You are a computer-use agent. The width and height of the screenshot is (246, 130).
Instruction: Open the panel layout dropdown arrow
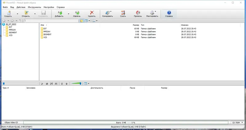pos(97,21)
